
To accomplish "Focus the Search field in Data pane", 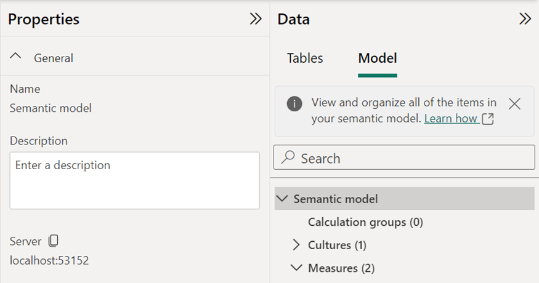I will tap(413, 158).
